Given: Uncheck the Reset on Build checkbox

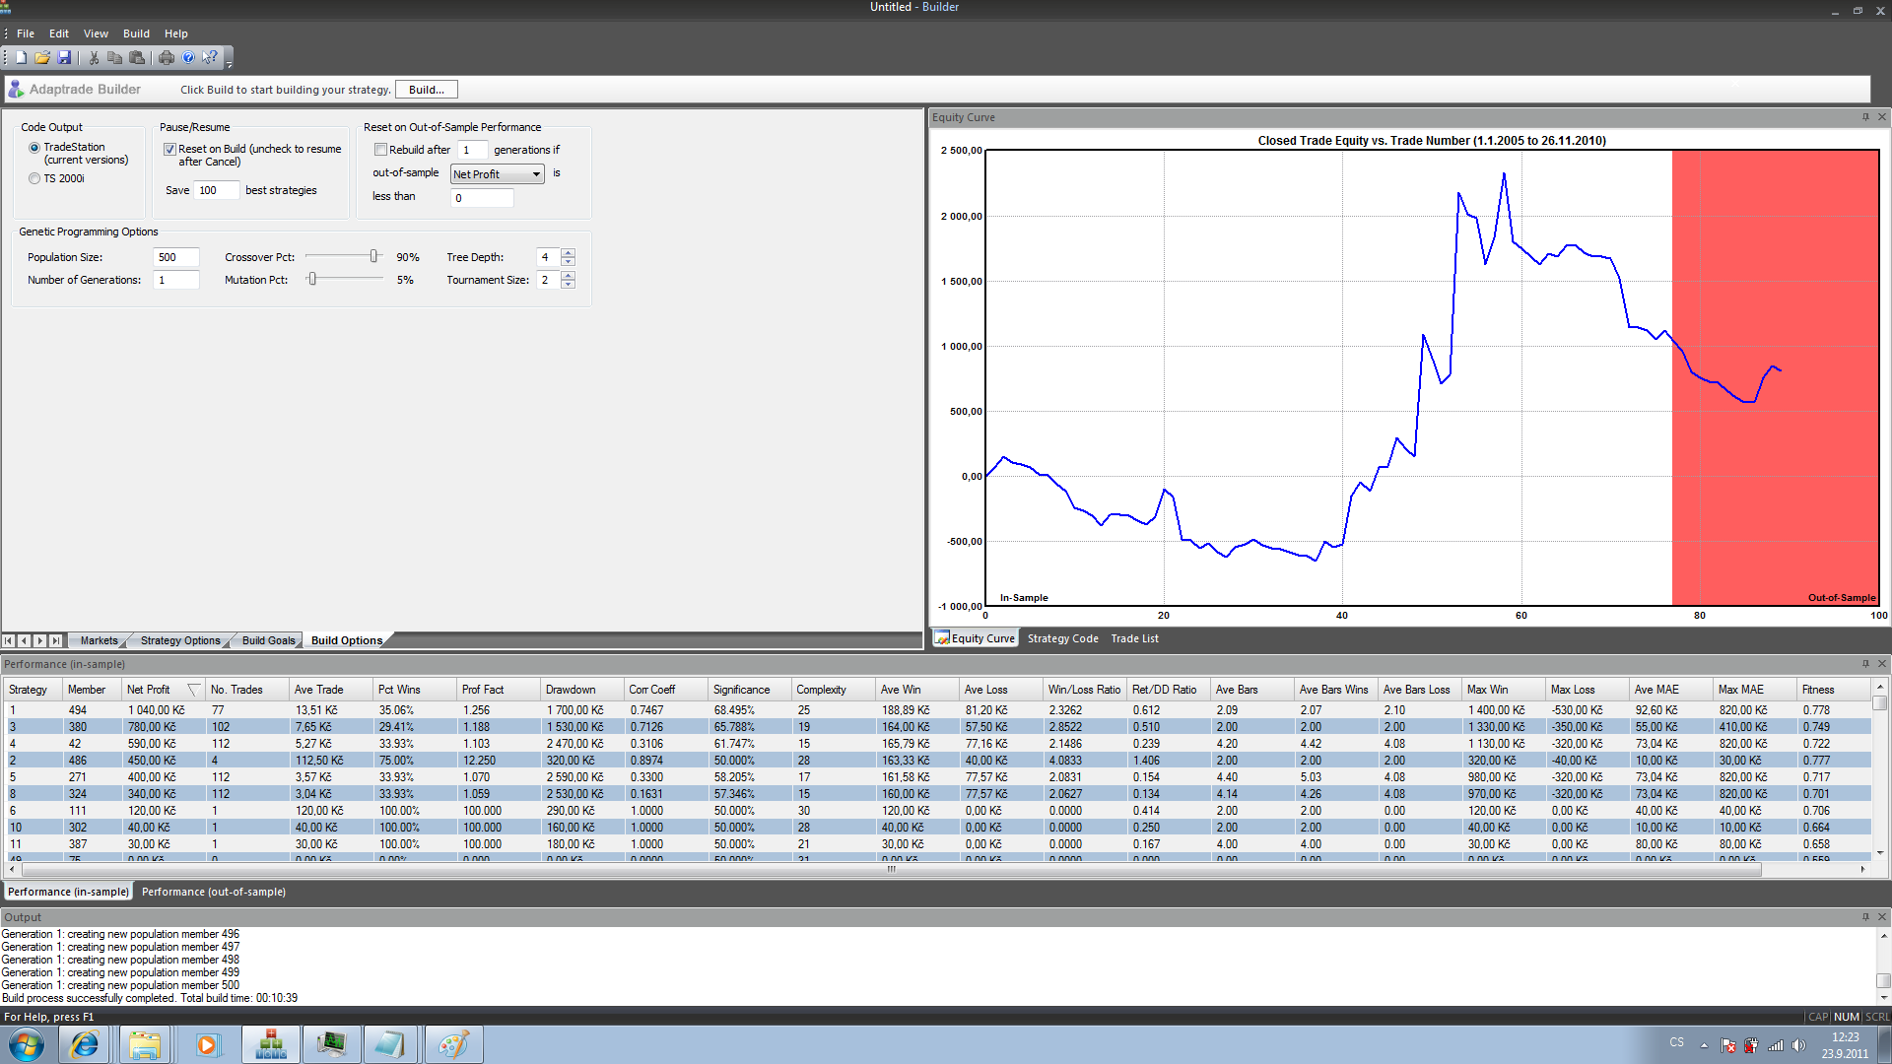Looking at the screenshot, I should 169,150.
